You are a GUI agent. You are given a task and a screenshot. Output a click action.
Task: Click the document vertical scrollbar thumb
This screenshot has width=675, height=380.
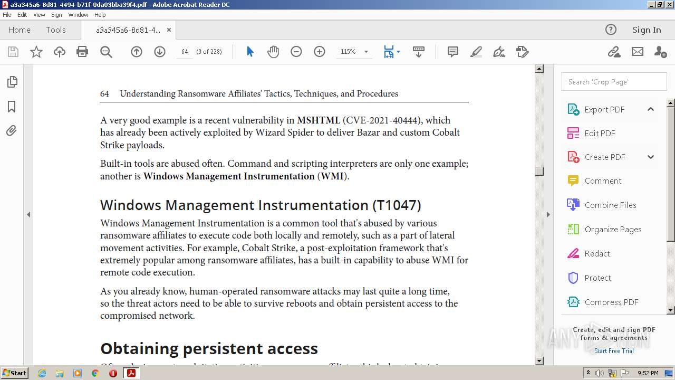tap(539, 171)
